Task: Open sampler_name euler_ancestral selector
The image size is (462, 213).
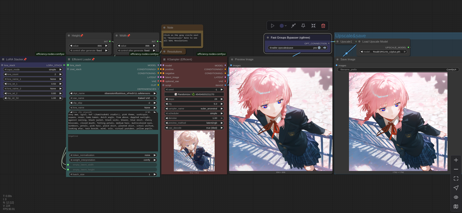Action: click(x=194, y=109)
